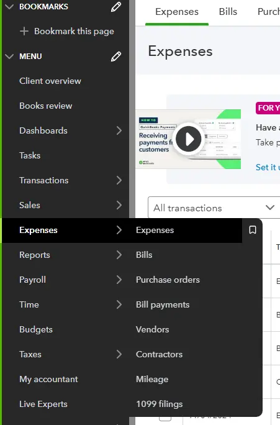
Task: Open My accountant in sidebar
Action: pos(49,379)
